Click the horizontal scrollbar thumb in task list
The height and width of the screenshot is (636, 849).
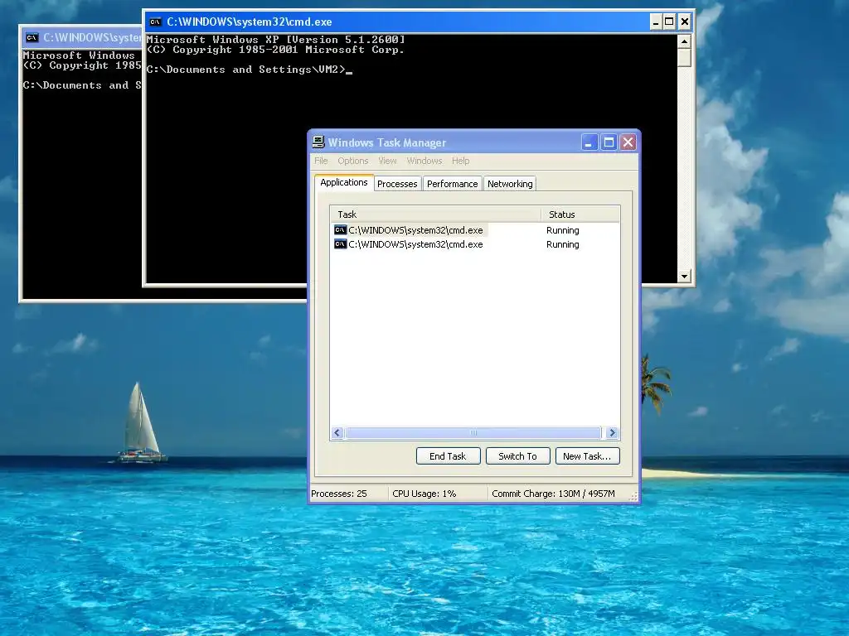point(473,432)
